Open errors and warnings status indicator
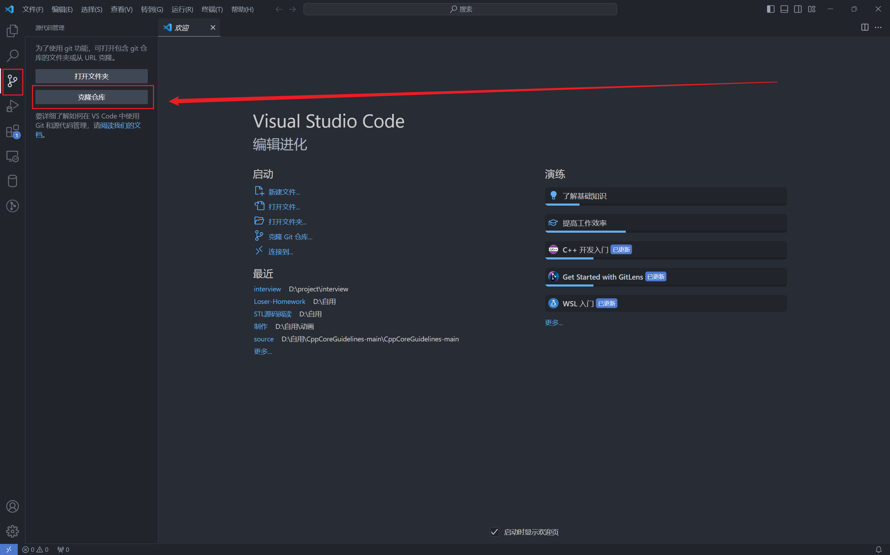Screen dimensions: 890x555 coord(35,549)
